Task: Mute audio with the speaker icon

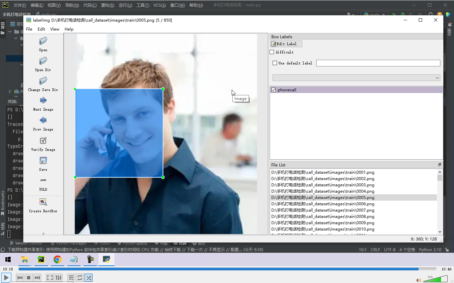Action: point(418,280)
